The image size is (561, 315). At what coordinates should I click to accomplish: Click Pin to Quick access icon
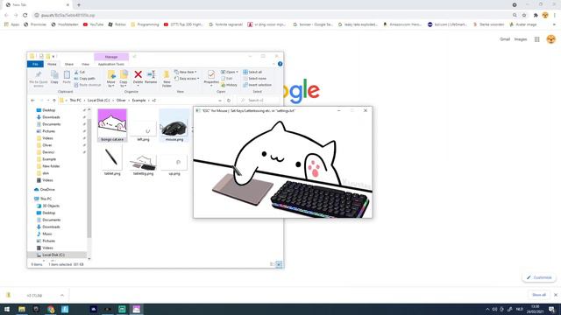click(x=39, y=74)
